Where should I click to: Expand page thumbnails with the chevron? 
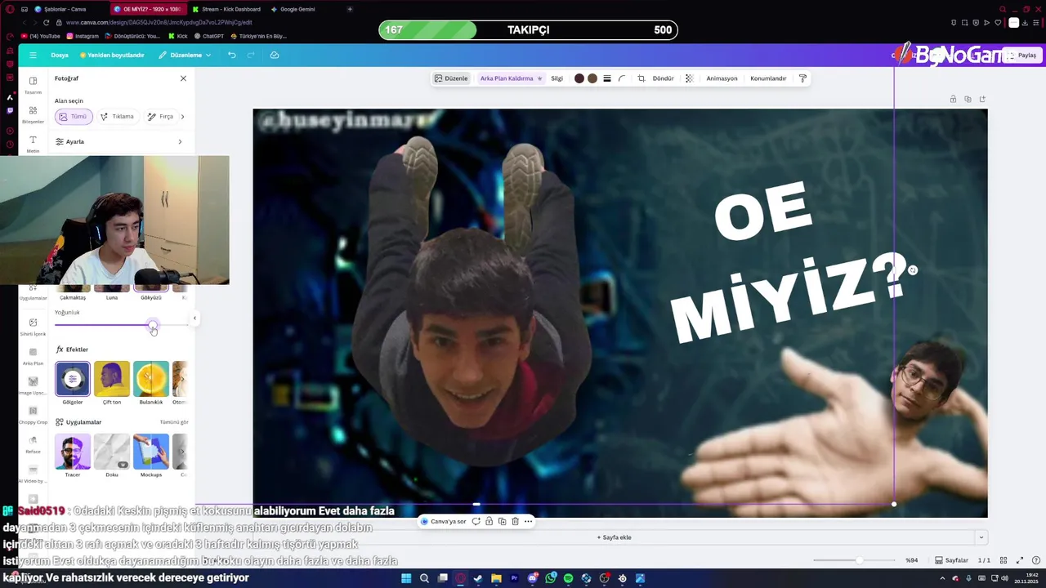click(981, 537)
